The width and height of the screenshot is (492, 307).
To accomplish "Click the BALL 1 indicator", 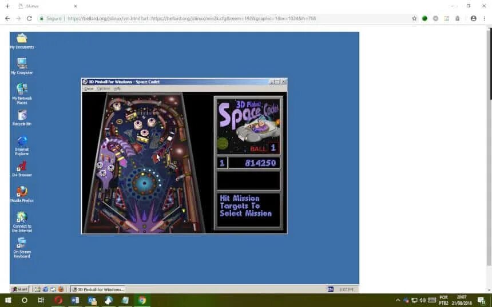I will tap(263, 148).
